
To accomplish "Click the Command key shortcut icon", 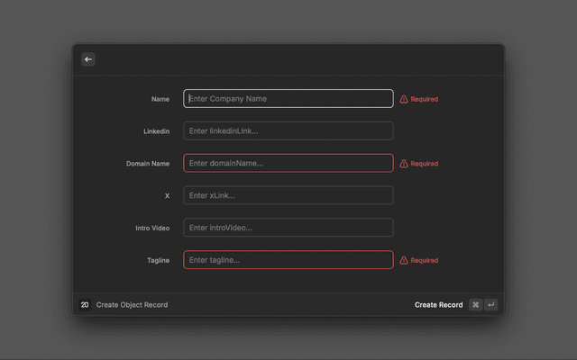I will click(x=475, y=305).
